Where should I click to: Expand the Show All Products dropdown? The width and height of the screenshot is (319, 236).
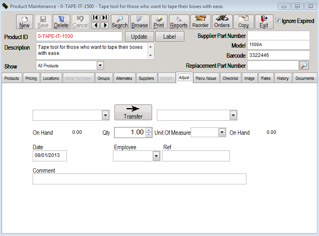coord(100,65)
